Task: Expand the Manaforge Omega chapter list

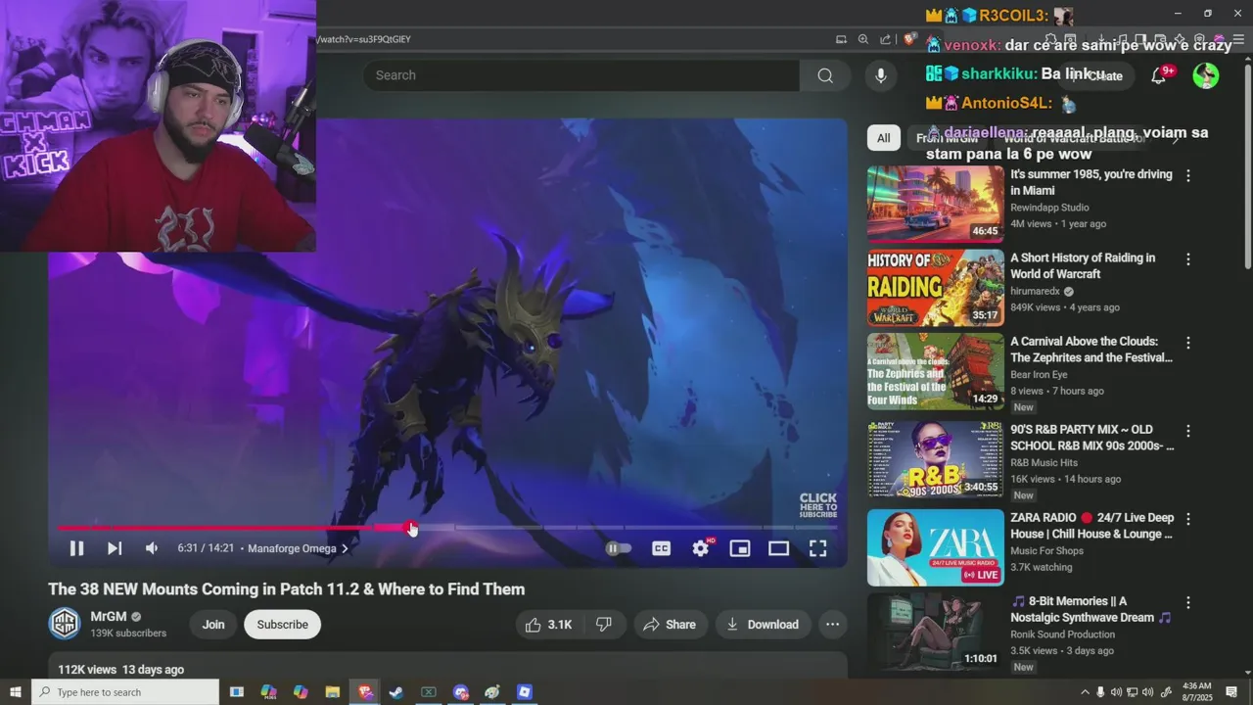Action: pyautogui.click(x=299, y=548)
